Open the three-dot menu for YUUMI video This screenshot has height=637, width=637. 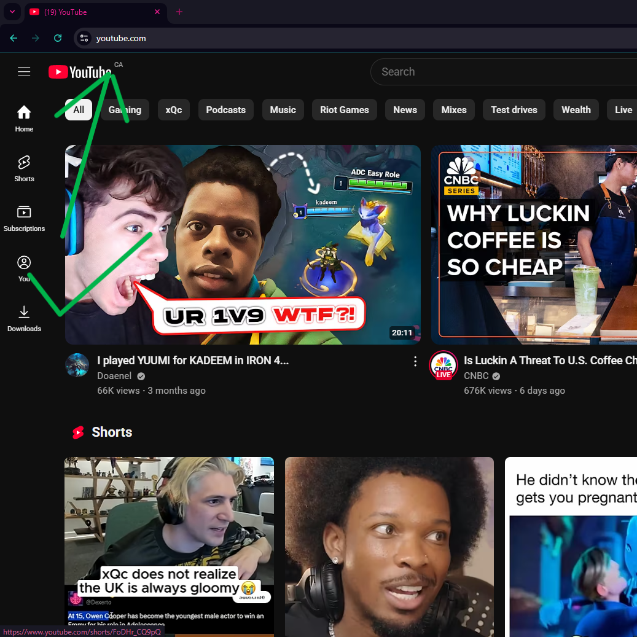(415, 361)
